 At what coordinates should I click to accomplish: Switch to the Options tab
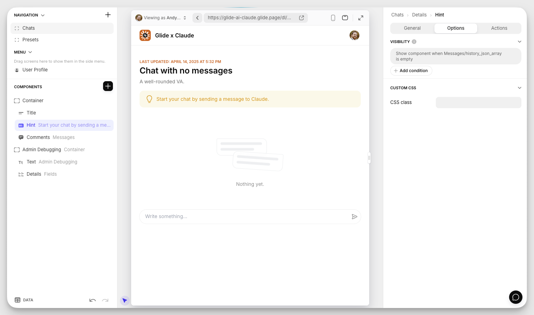pos(456,28)
